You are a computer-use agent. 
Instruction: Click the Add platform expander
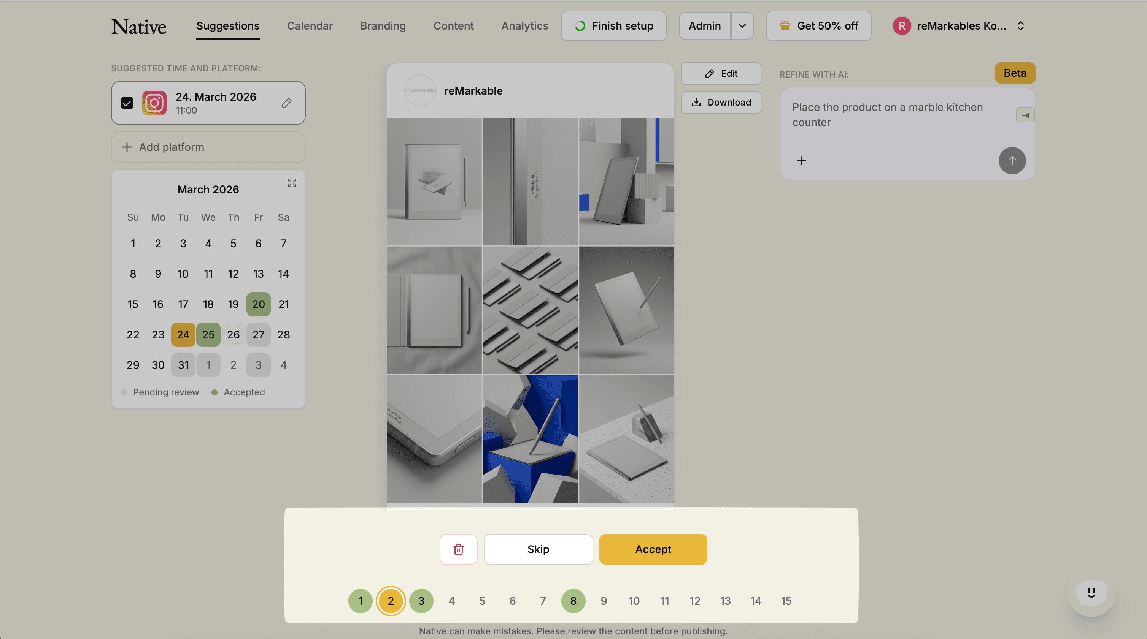[x=208, y=147]
